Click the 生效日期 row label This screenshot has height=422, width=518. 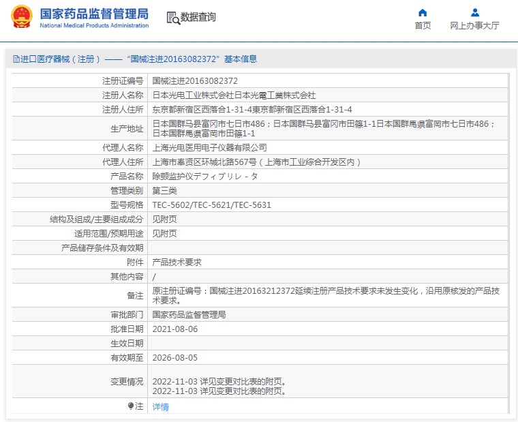[127, 344]
